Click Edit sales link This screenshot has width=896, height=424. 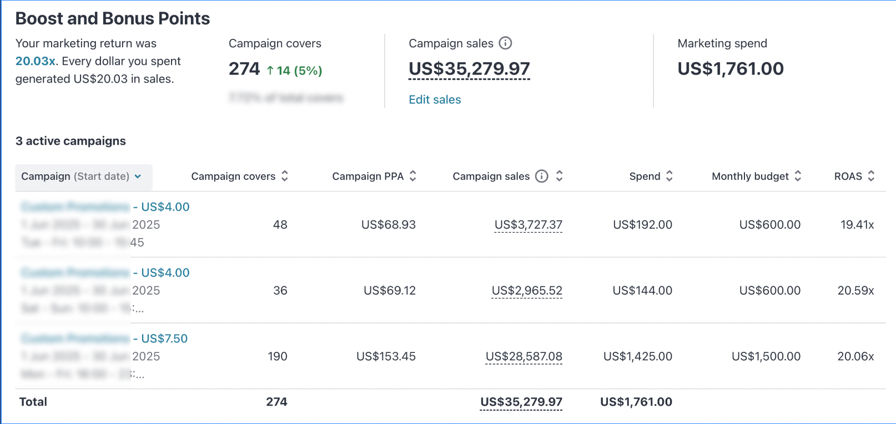(x=435, y=99)
